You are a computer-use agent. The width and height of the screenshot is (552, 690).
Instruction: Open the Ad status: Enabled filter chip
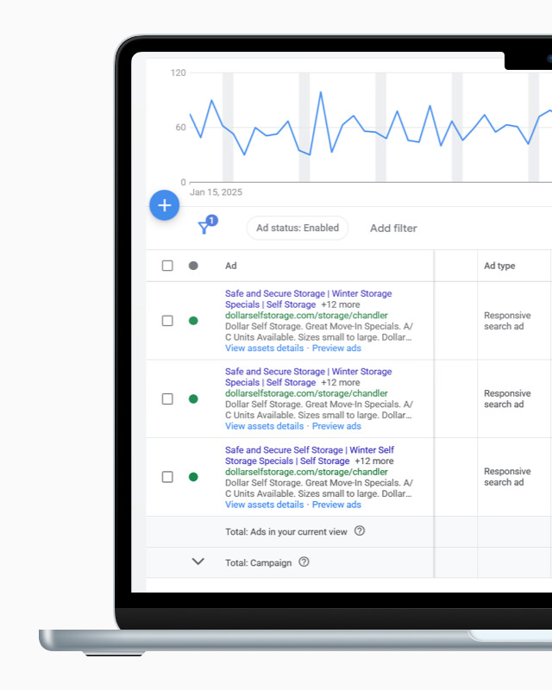(x=298, y=228)
